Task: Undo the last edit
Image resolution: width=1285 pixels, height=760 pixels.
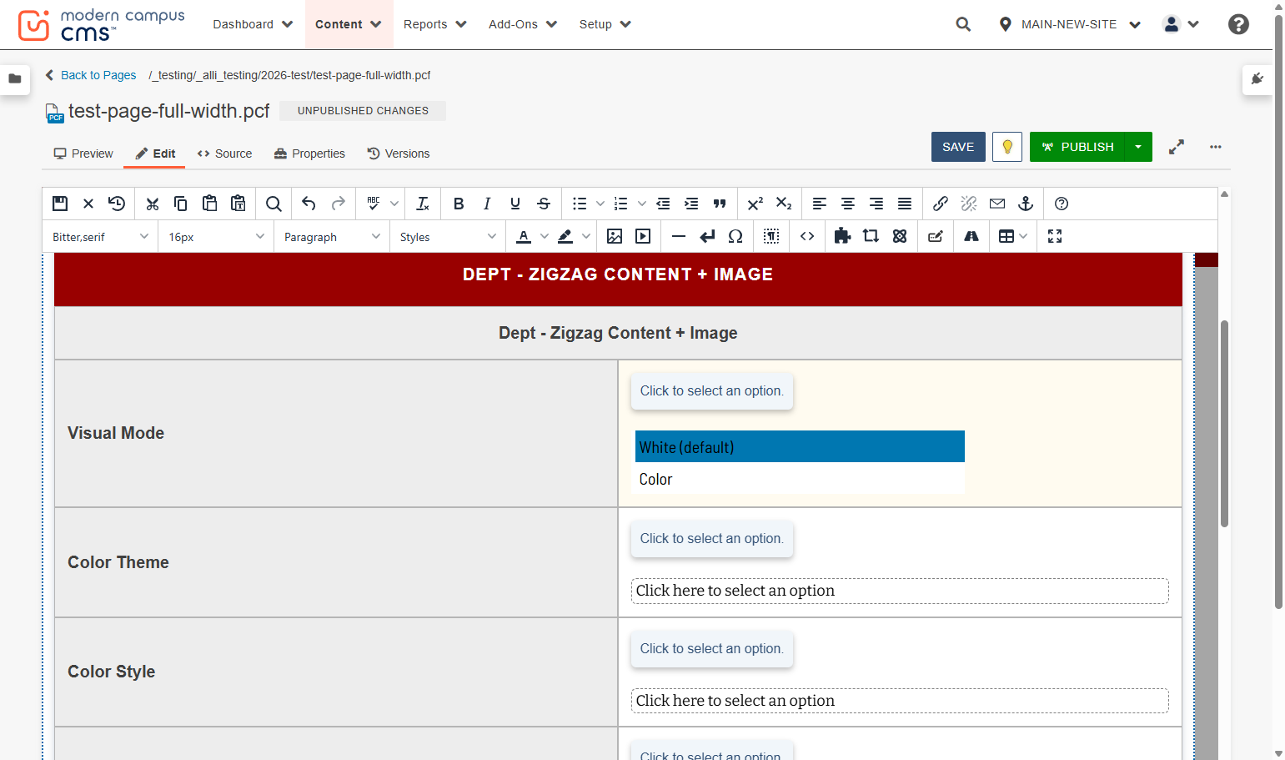Action: (x=309, y=204)
